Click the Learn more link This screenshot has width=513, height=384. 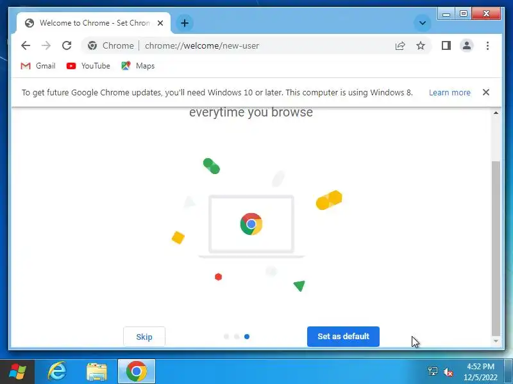(450, 93)
